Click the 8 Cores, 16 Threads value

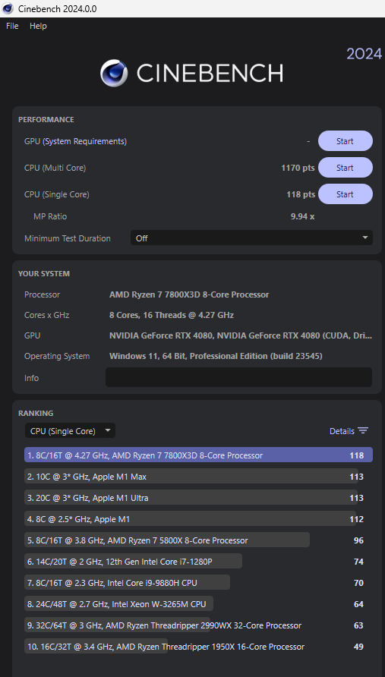172,315
